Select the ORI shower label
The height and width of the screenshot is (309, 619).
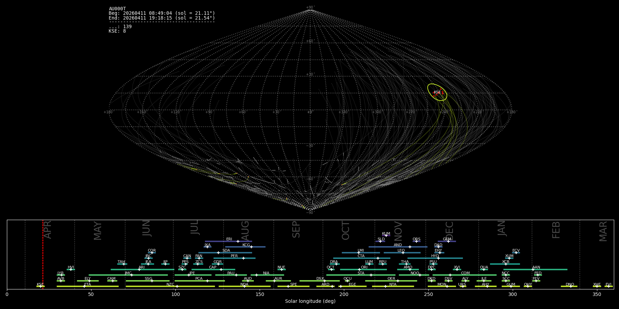click(x=364, y=267)
